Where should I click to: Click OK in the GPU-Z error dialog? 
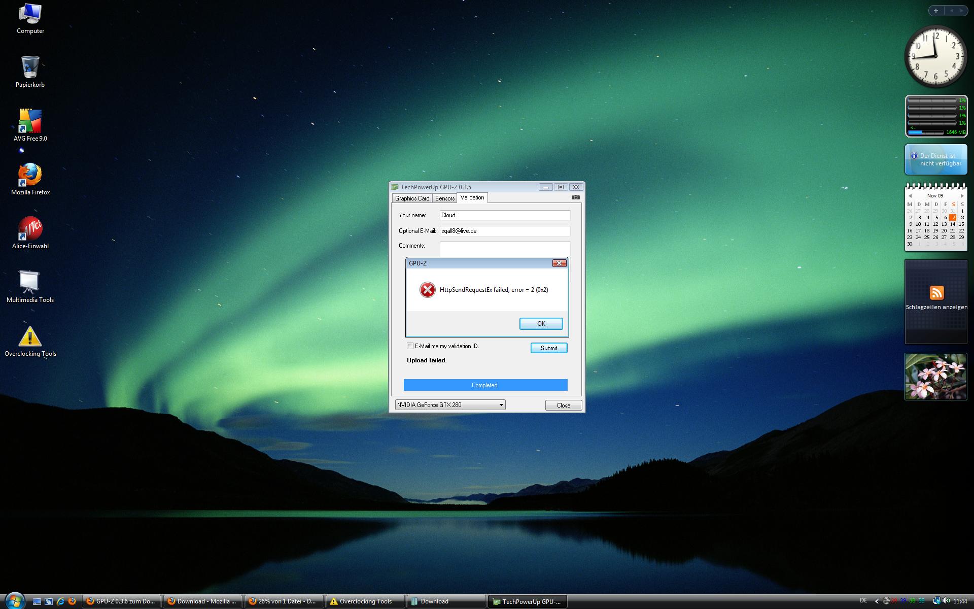(541, 324)
